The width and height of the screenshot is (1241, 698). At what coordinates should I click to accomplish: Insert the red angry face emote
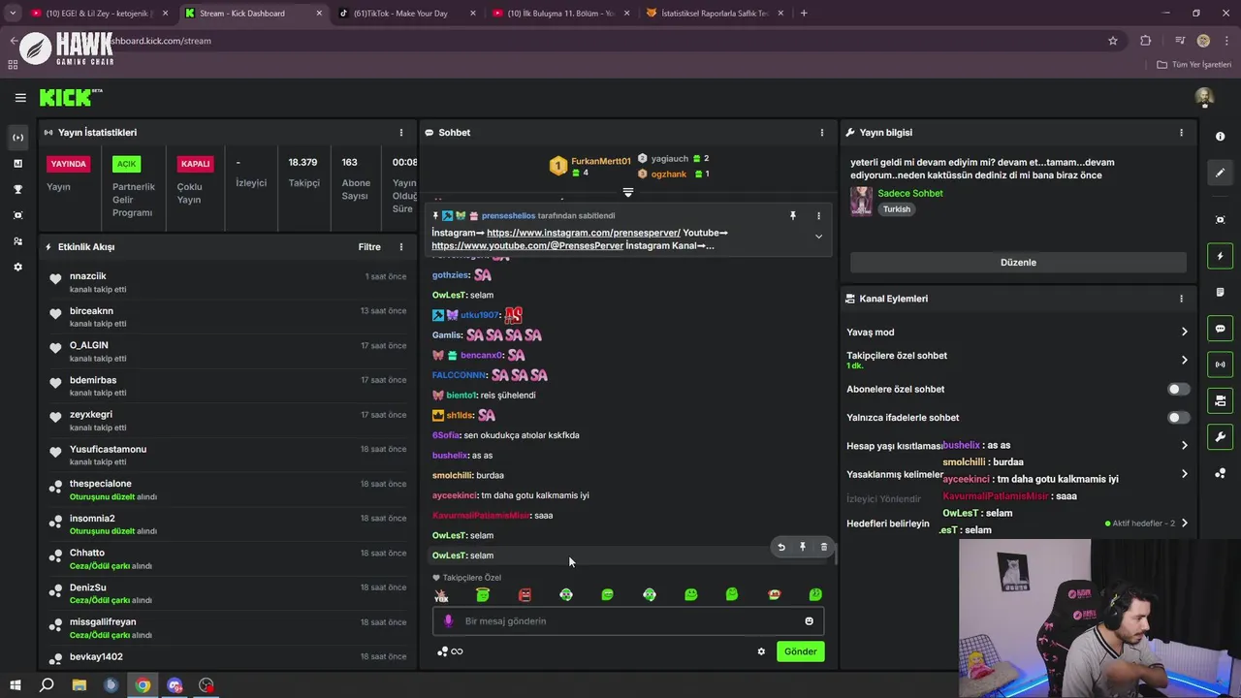(525, 594)
